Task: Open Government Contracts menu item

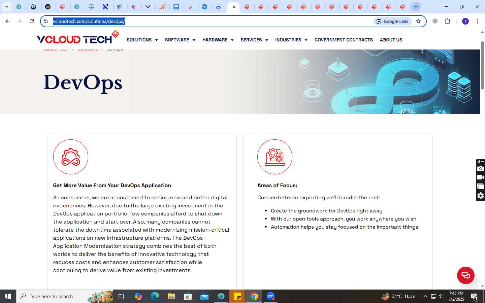Action: coord(344,40)
